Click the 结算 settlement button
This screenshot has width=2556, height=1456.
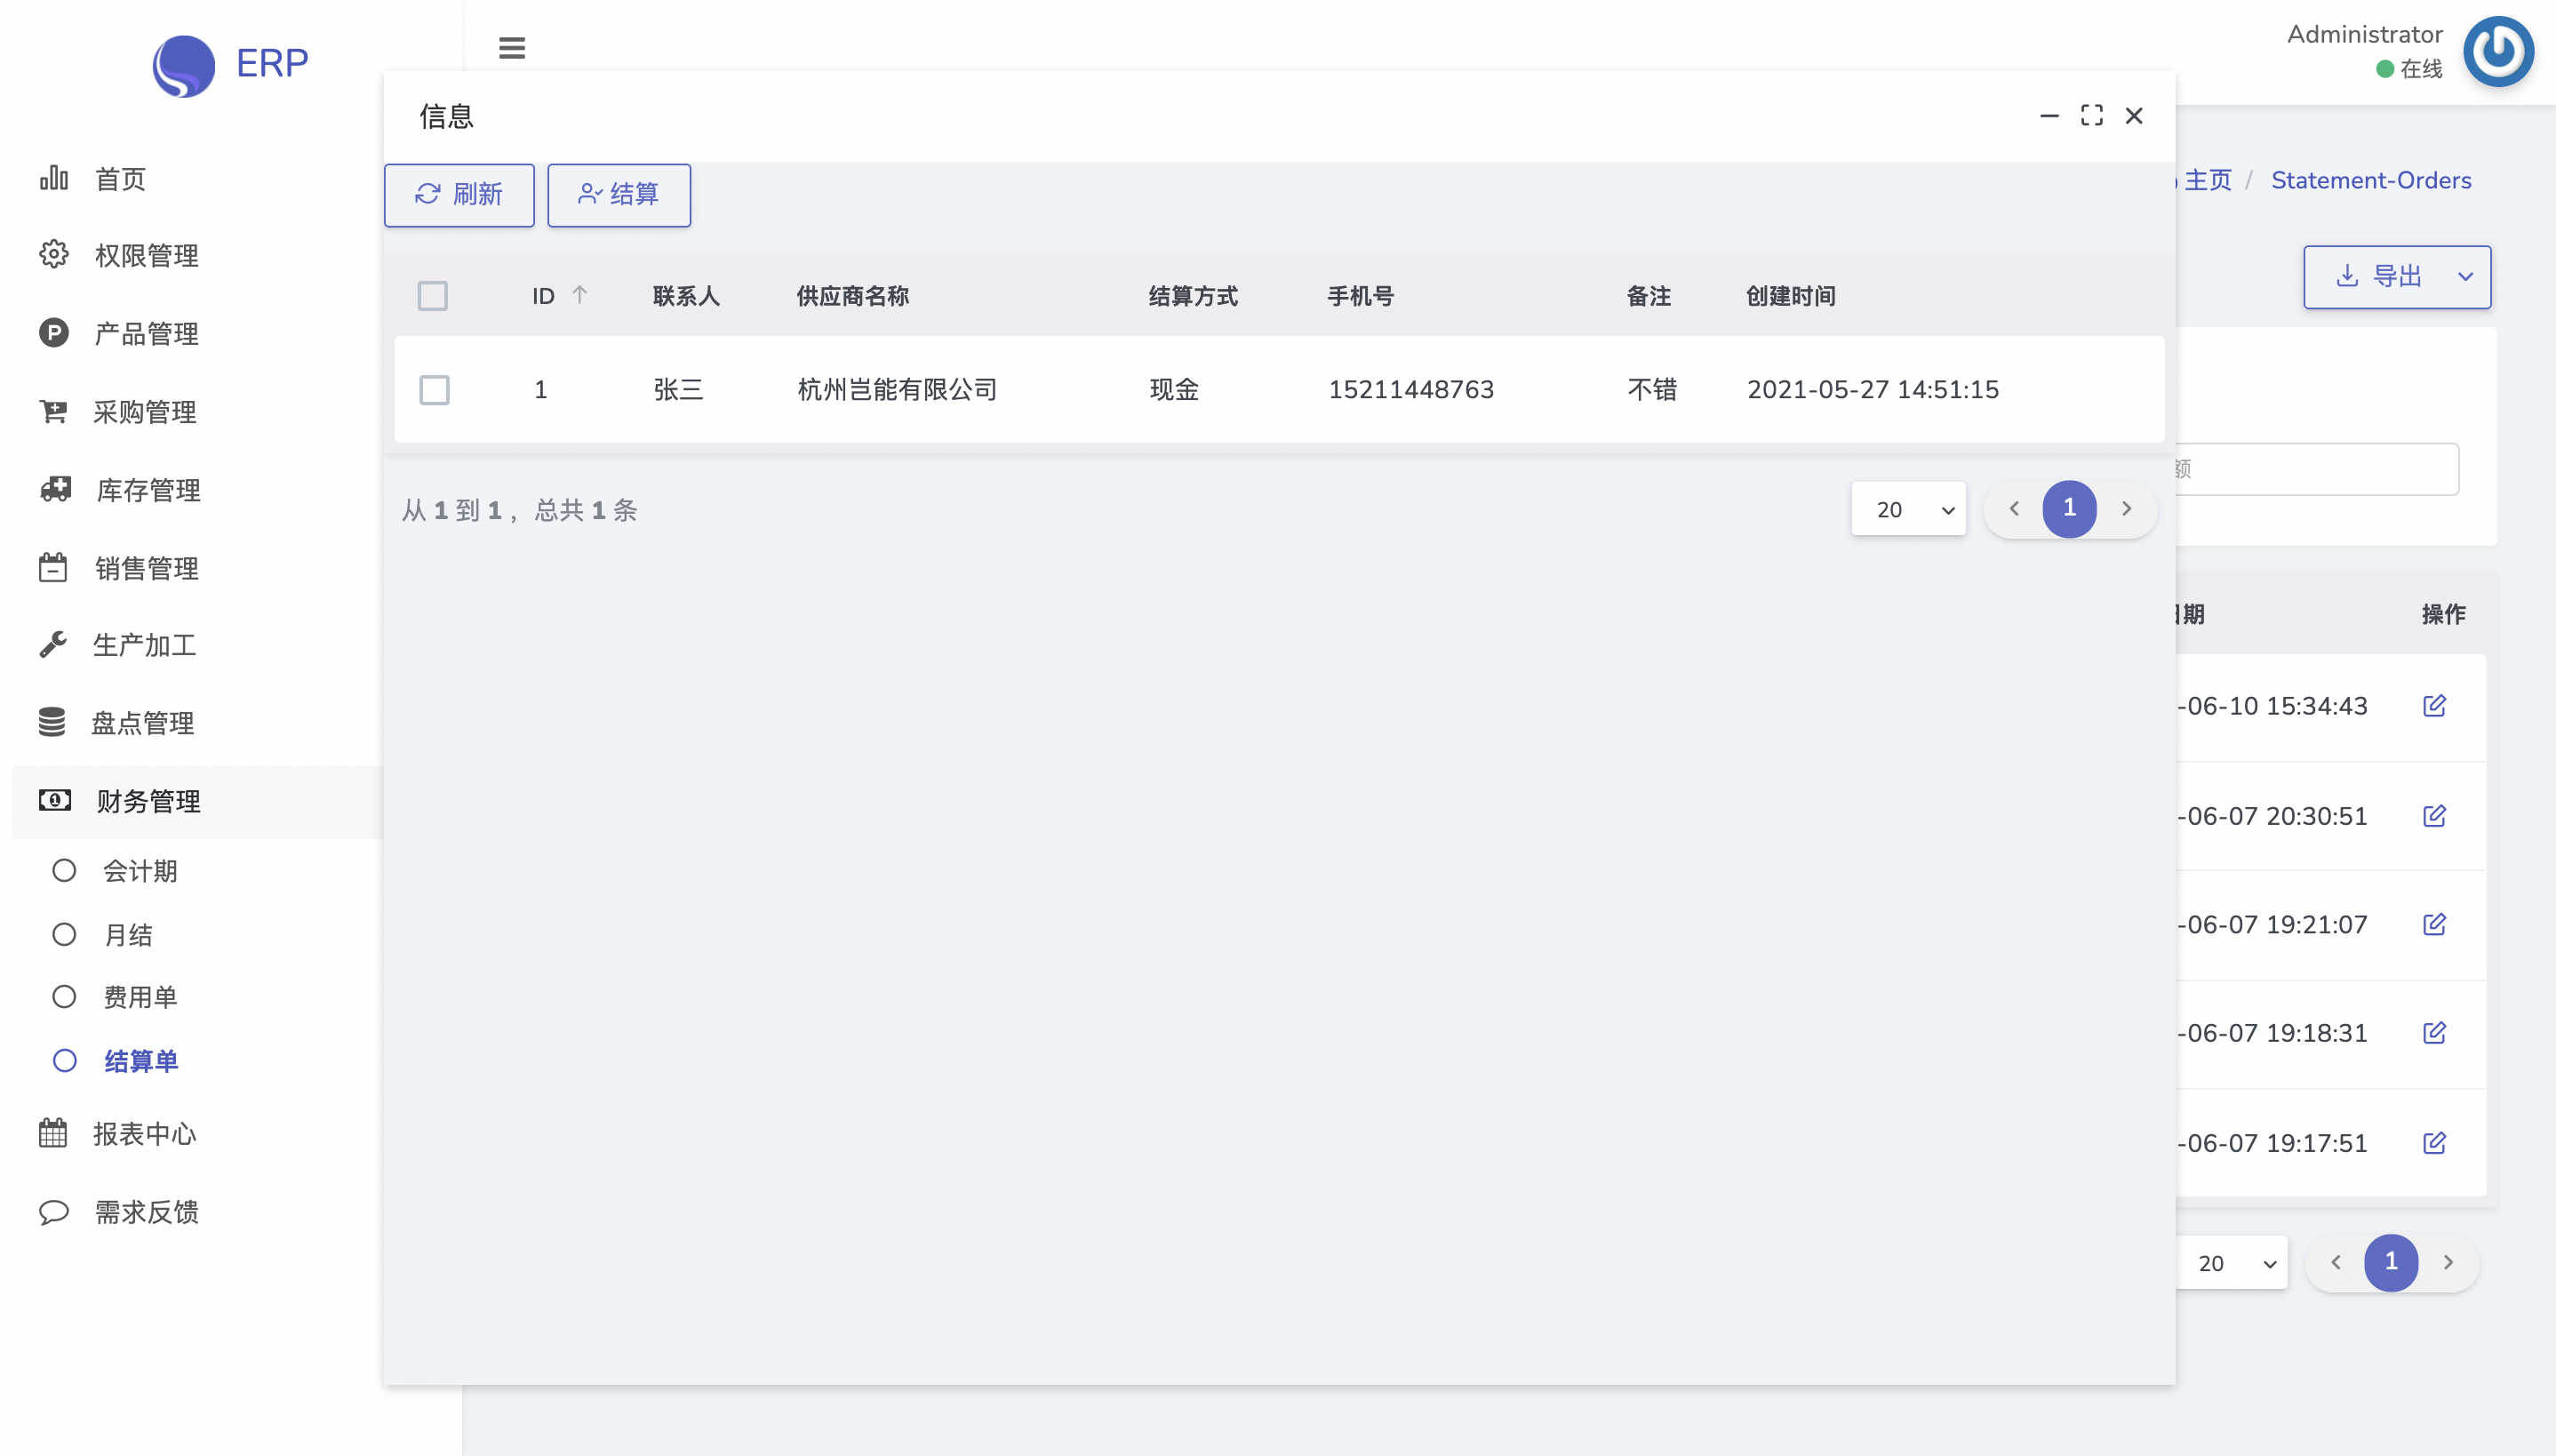click(619, 195)
